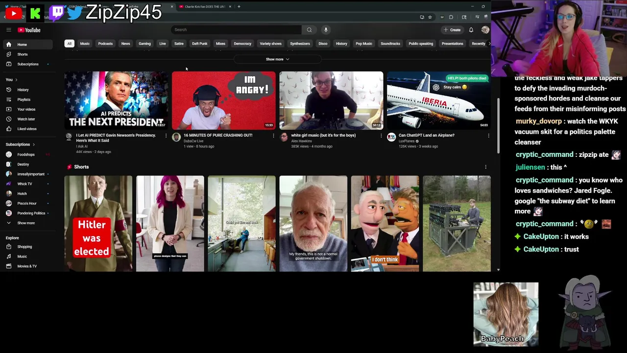
Task: Open the notifications bell
Action: tap(471, 30)
